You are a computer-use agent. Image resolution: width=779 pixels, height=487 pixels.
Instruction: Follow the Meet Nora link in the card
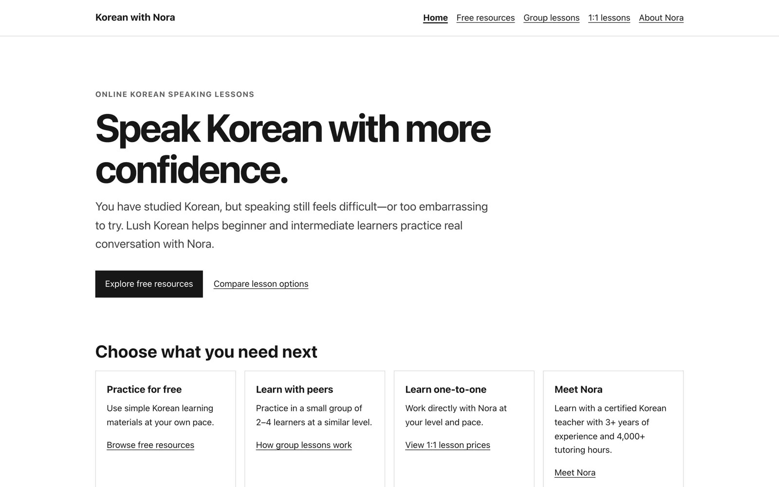coord(575,473)
